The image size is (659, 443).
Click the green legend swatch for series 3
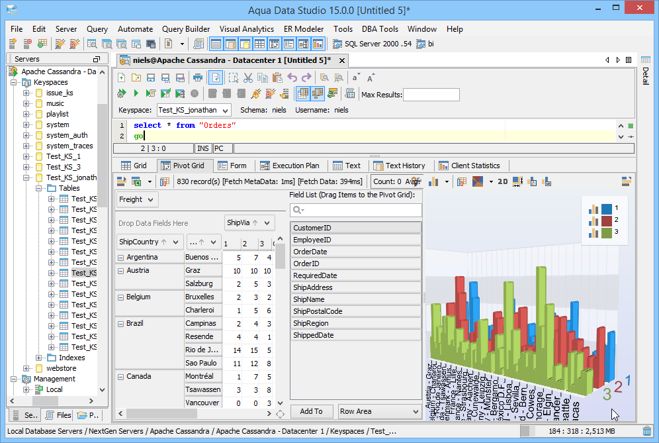607,232
